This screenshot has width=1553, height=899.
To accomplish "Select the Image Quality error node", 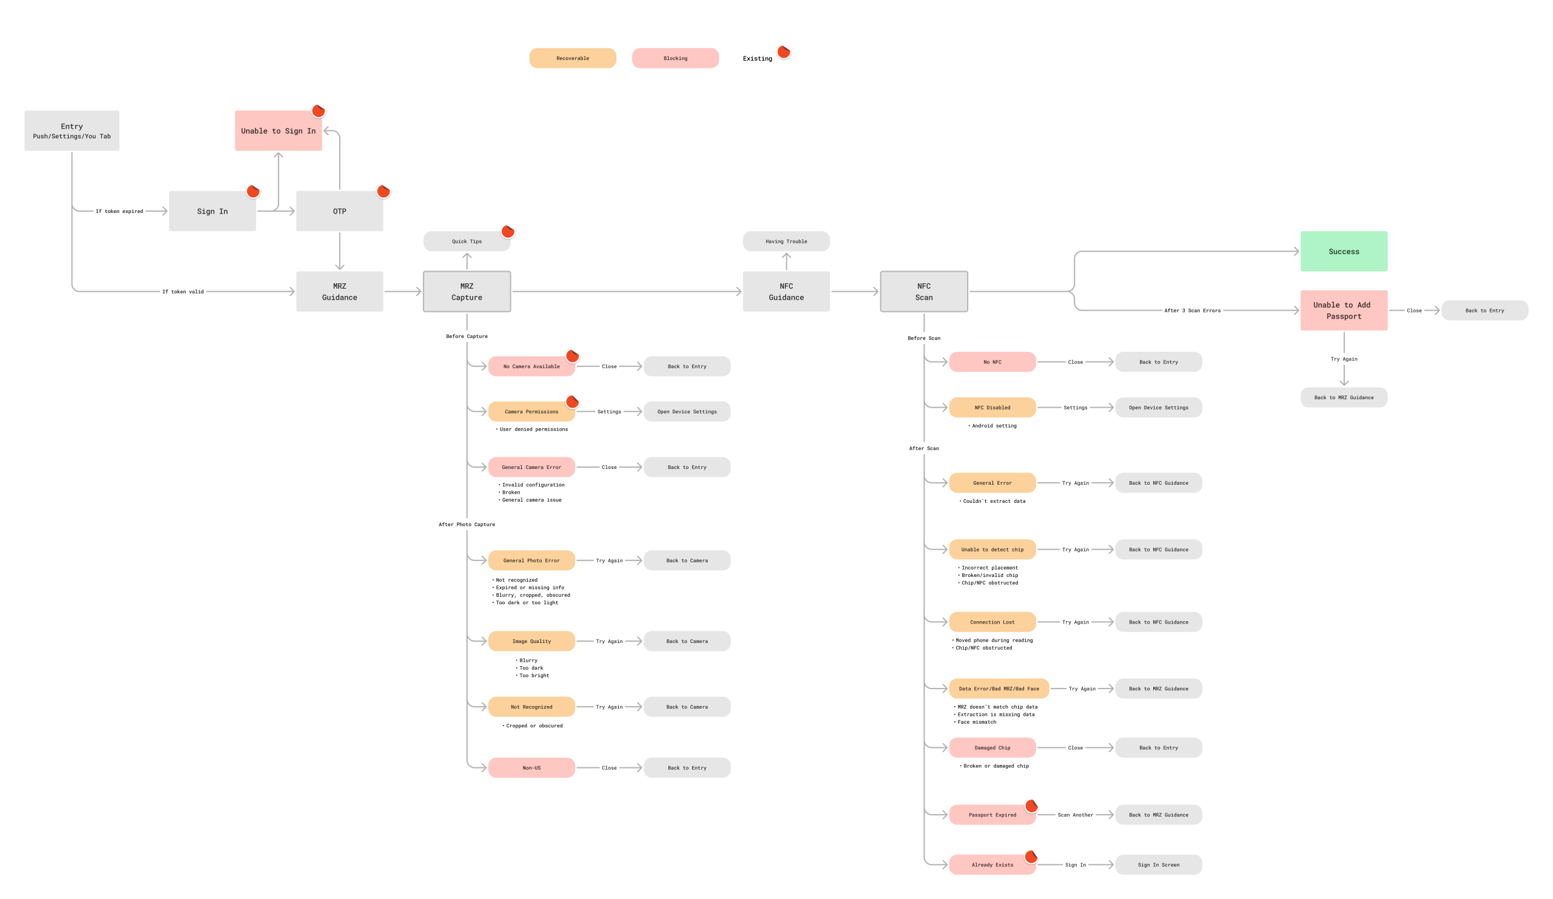I will (x=532, y=641).
